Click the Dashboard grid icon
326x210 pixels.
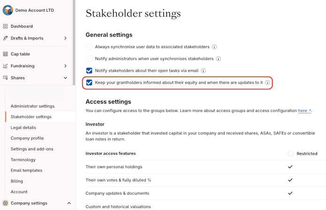coord(6,26)
